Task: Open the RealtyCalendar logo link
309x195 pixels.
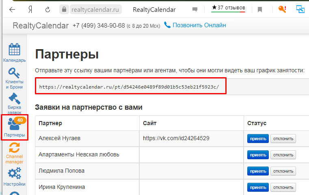Action: tap(41, 25)
